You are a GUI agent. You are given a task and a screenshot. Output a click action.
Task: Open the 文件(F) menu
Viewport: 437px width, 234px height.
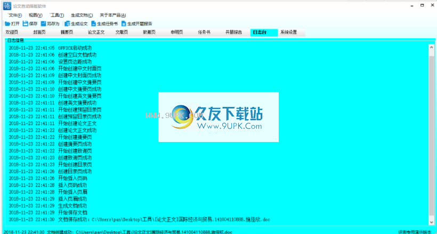point(15,15)
